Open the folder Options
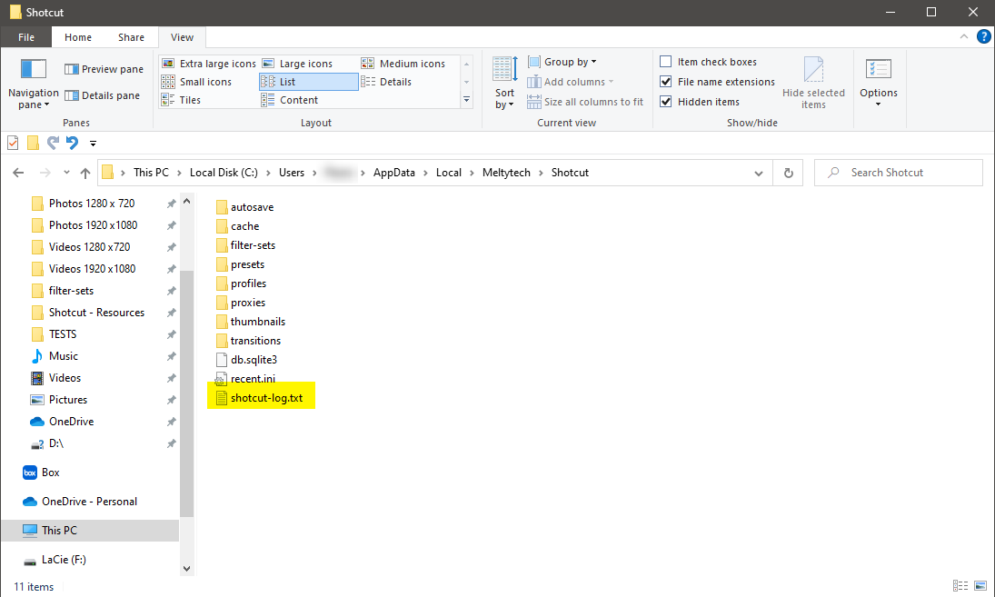The height and width of the screenshot is (597, 995). point(879,83)
